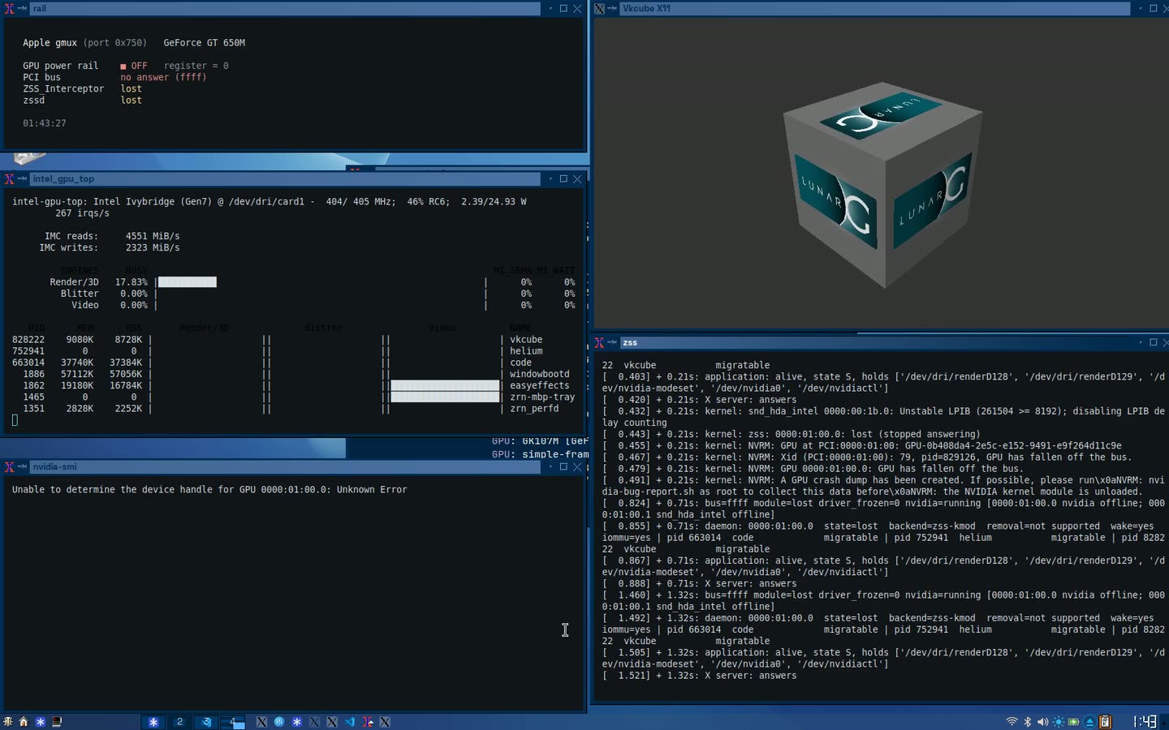Click the 'windowbootd' process name
The image size is (1169, 730).
click(x=540, y=375)
